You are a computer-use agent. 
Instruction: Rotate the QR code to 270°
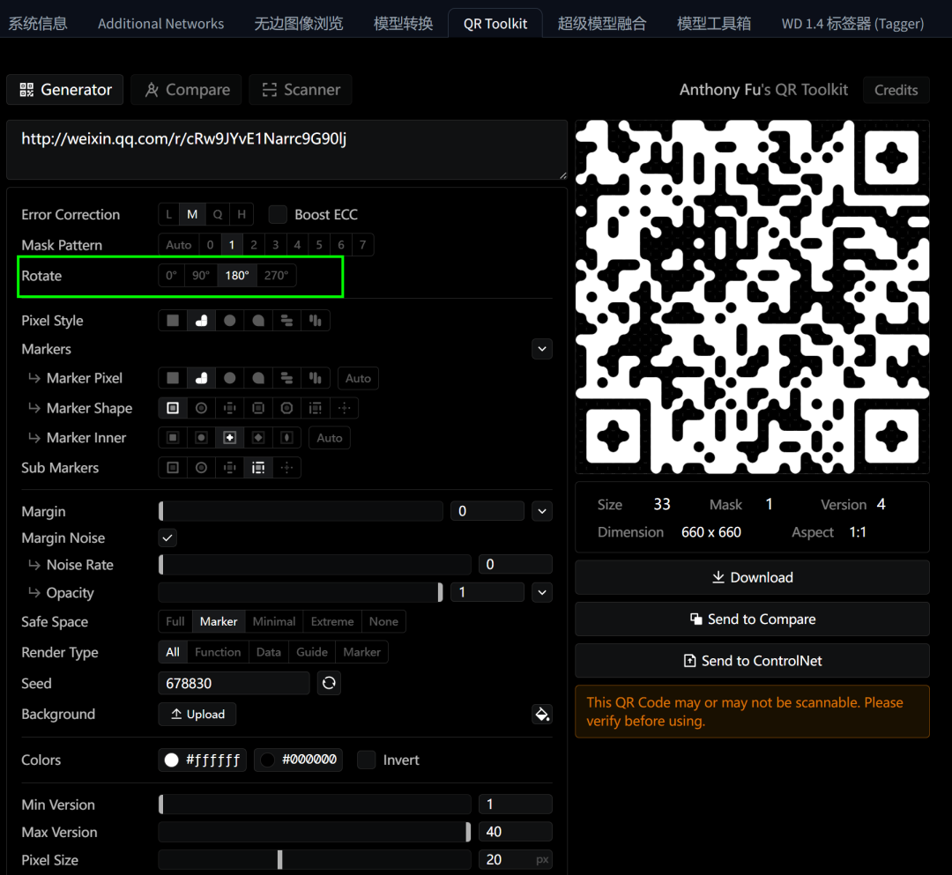coord(276,276)
